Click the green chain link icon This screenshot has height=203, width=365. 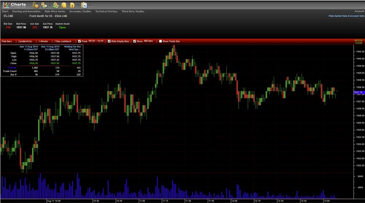55,5
